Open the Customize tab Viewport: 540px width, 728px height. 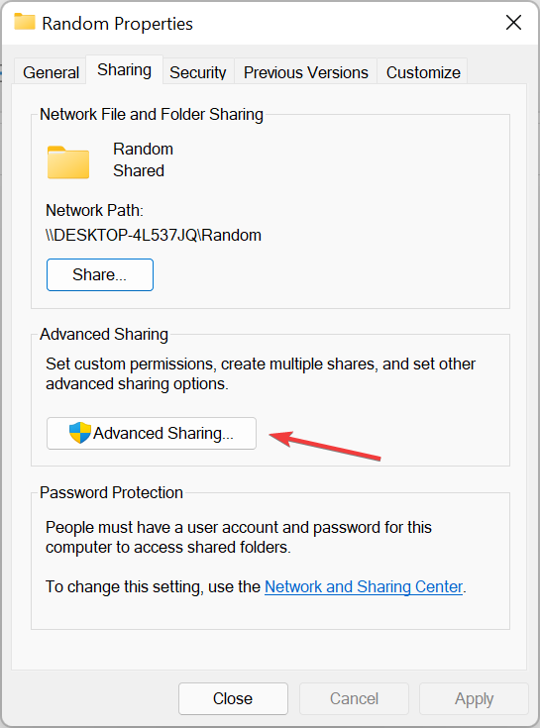(x=423, y=72)
